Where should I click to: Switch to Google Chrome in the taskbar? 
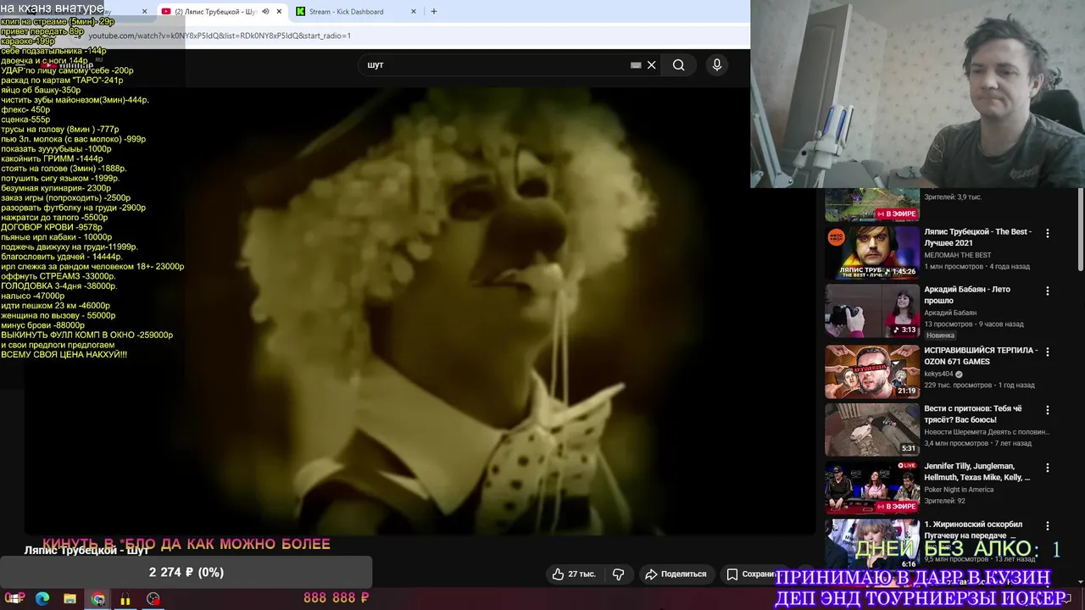pyautogui.click(x=98, y=599)
